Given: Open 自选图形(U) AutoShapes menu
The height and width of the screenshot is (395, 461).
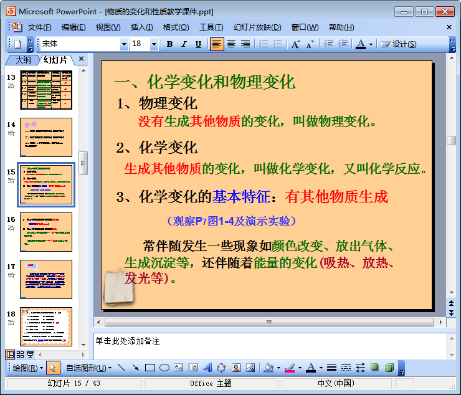Looking at the screenshot, I should (89, 368).
